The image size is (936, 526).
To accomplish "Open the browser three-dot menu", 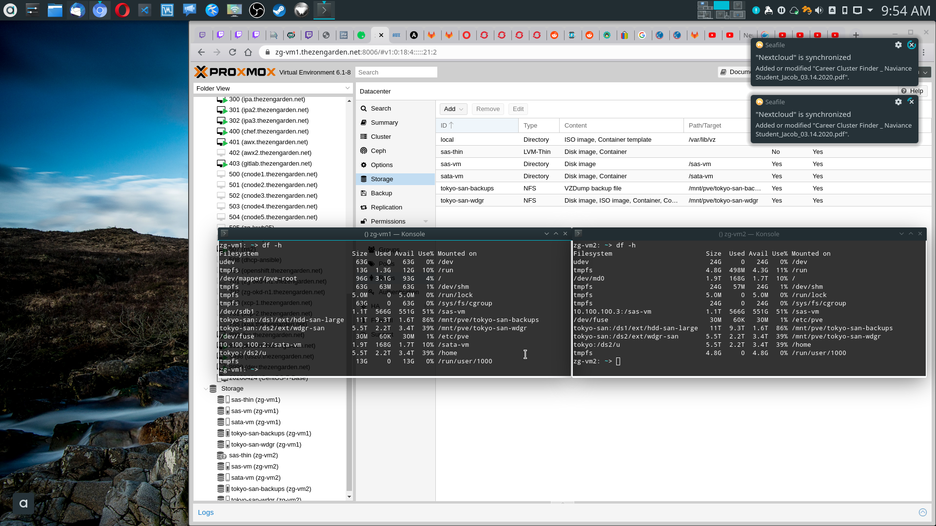I will [x=924, y=52].
